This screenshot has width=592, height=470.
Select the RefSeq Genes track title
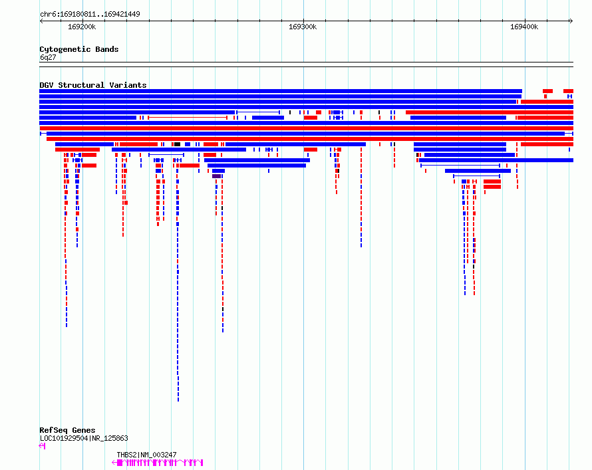click(x=67, y=430)
